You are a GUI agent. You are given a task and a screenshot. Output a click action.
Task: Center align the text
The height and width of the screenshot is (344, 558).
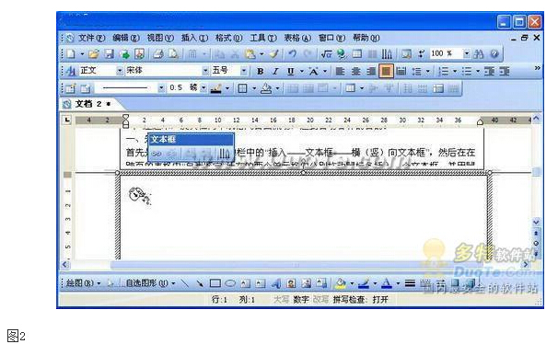coord(355,71)
